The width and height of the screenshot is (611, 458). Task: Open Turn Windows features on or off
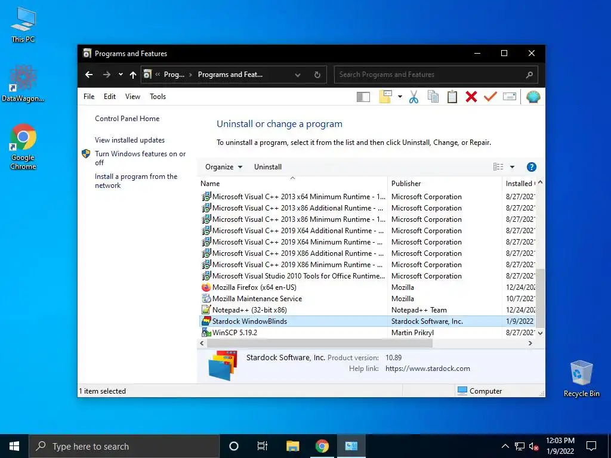point(140,158)
